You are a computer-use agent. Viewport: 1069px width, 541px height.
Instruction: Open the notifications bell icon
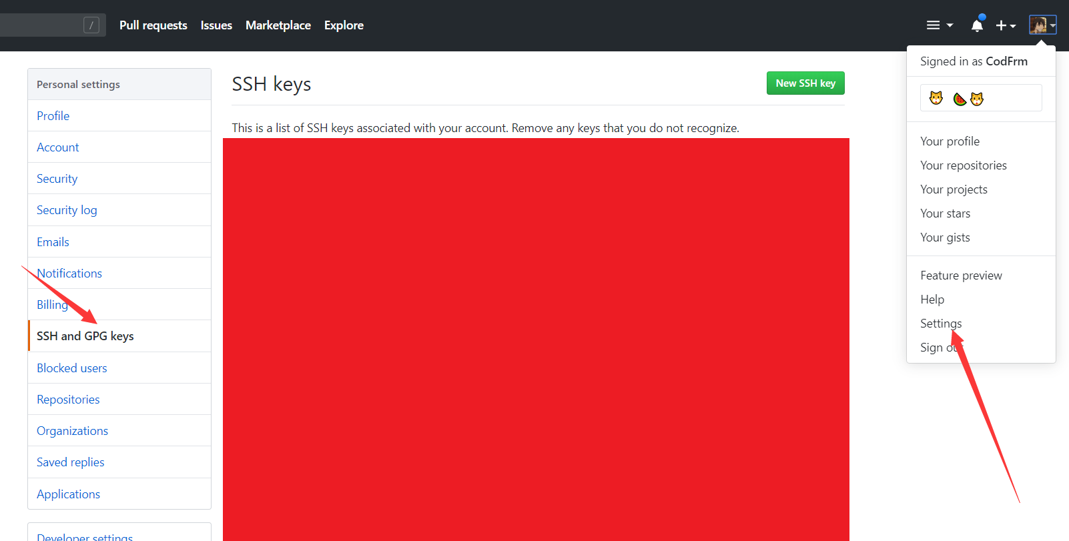click(x=977, y=25)
